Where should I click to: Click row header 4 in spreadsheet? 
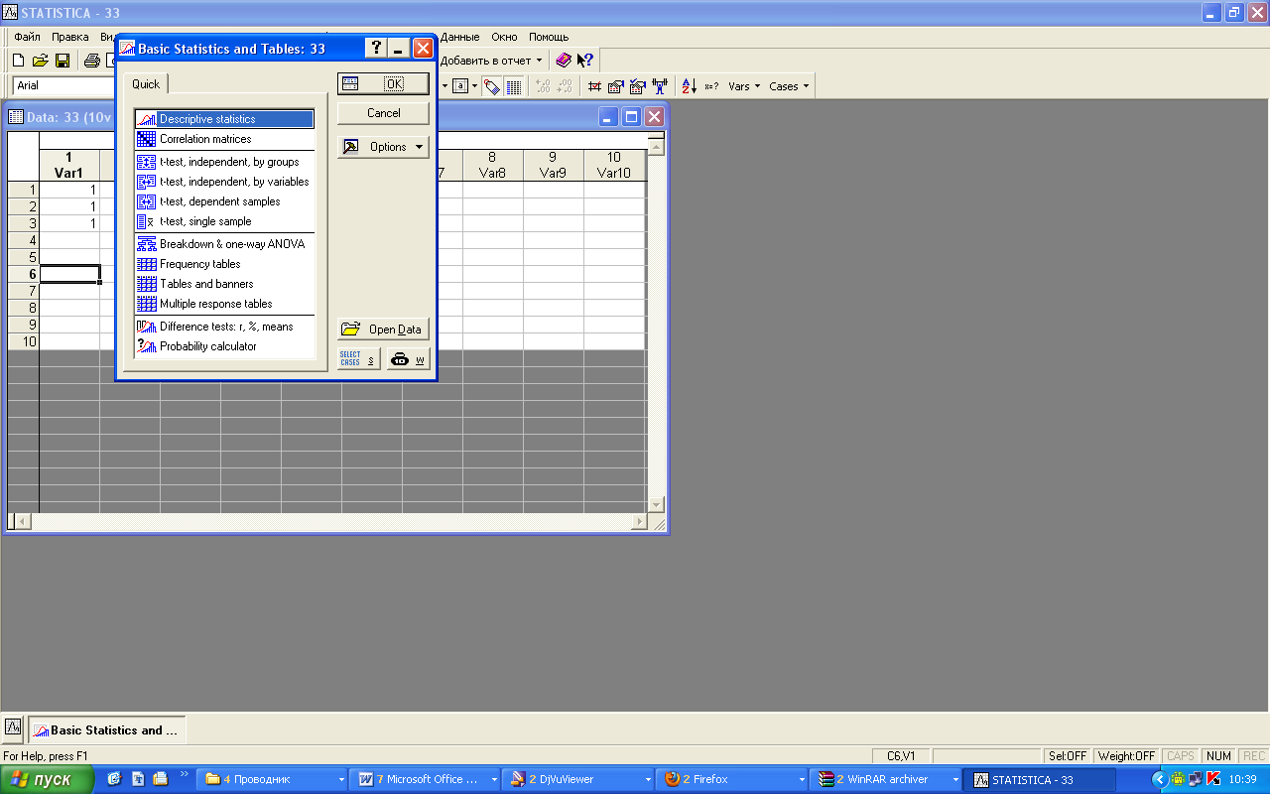24,240
